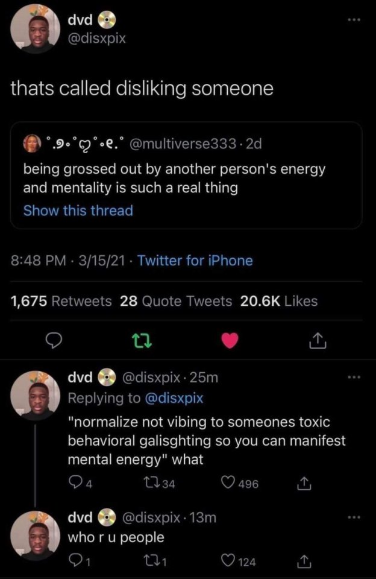This screenshot has height=579, width=376.
Task: Click the reply icon on main tweet
Action: 55,342
